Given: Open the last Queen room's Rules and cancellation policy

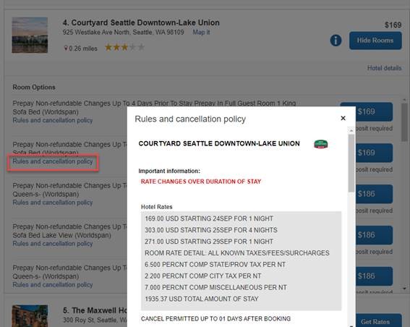Looking at the screenshot, I should click(53, 284).
